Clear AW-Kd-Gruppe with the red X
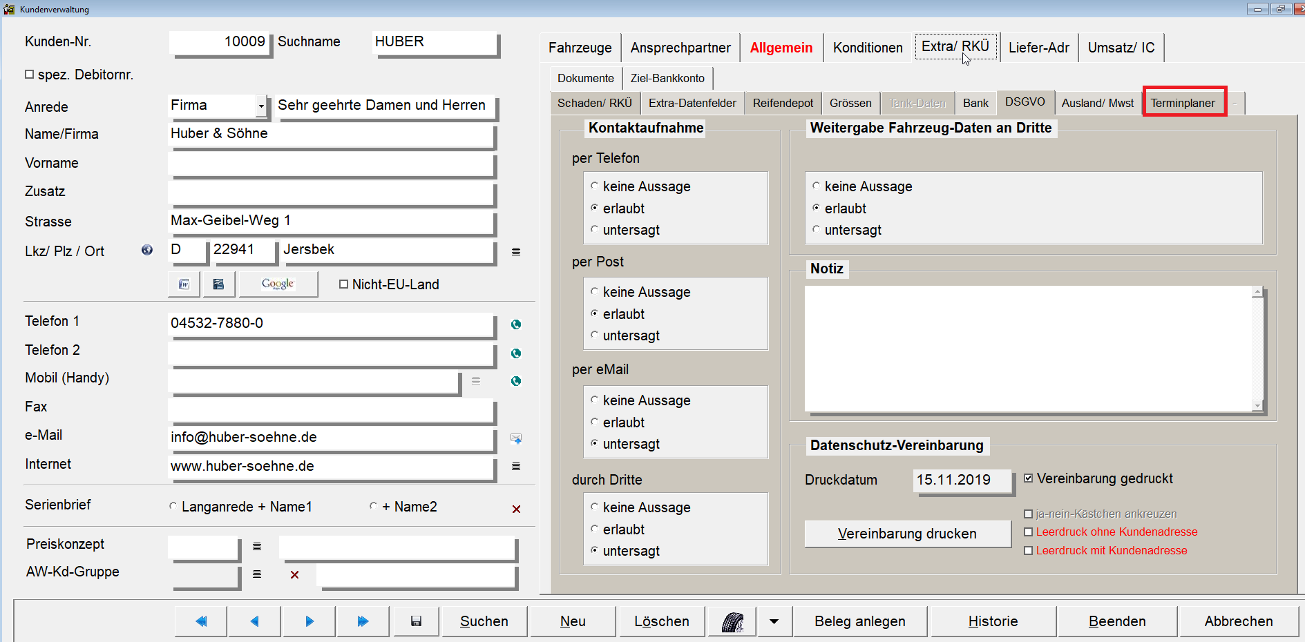This screenshot has width=1305, height=642. click(x=295, y=574)
